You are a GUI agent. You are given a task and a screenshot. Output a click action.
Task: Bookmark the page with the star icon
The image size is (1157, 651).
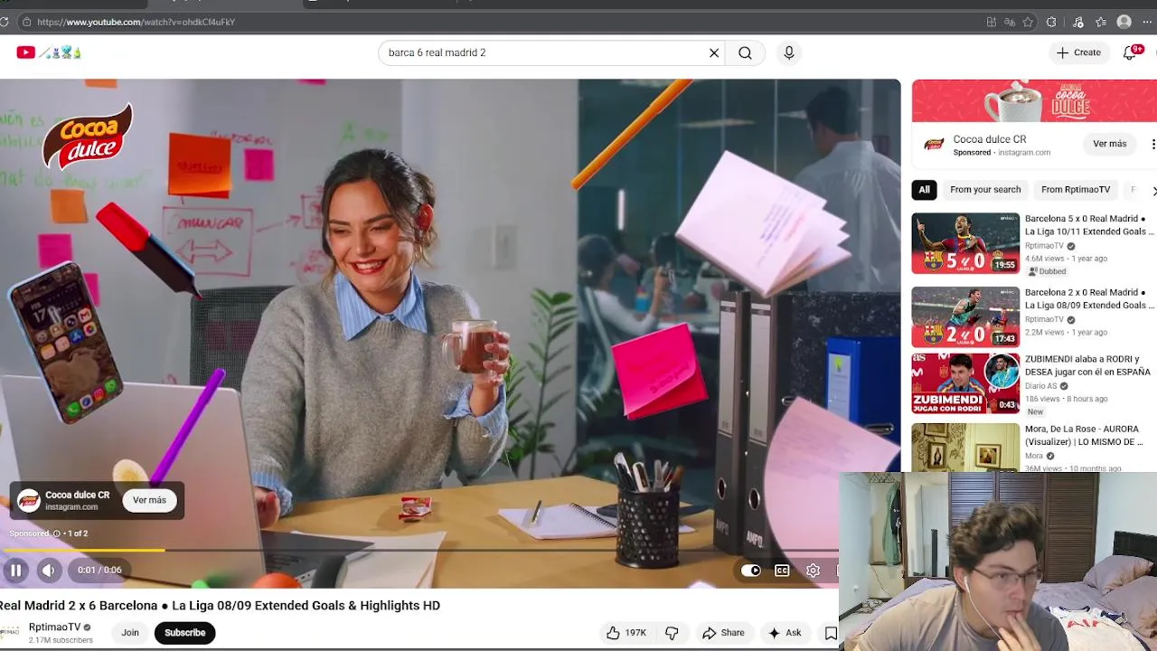point(1028,22)
